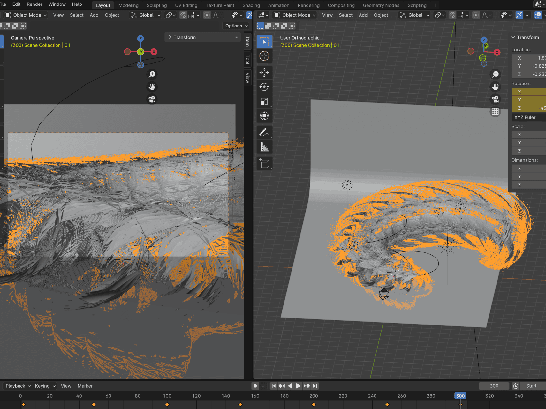
Task: Click the current frame number field
Action: [494, 386]
